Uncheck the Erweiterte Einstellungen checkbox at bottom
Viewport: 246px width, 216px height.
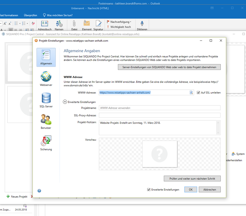coord(149,190)
